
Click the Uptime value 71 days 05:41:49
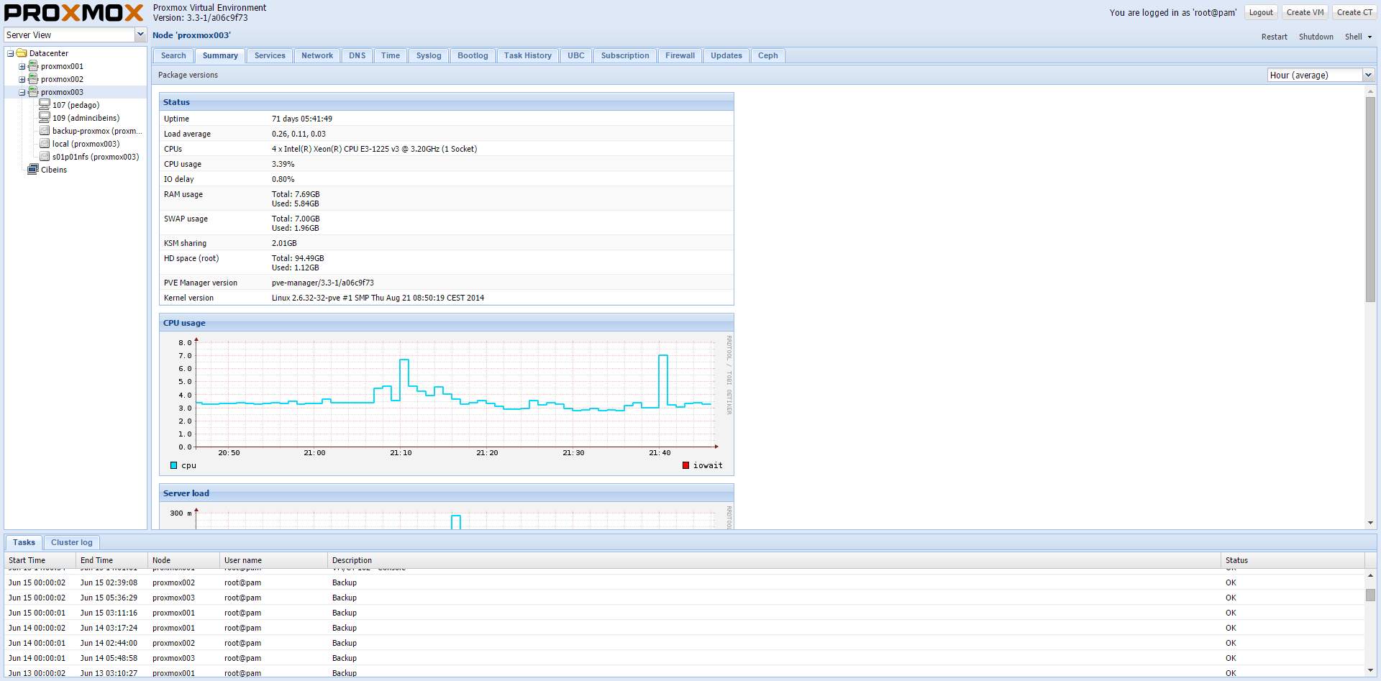pos(302,119)
